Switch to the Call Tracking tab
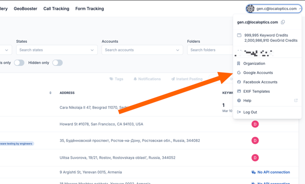The image size is (305, 184). pyautogui.click(x=56, y=9)
